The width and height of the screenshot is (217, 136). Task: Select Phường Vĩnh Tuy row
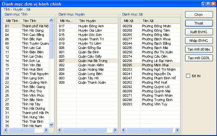[x=150, y=104]
